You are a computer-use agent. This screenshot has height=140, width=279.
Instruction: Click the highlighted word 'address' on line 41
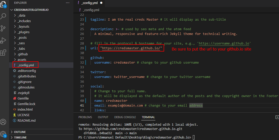[196, 106]
